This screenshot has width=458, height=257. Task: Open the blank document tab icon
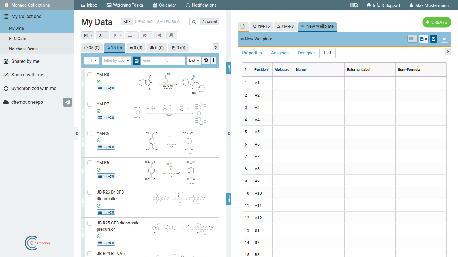click(x=243, y=26)
